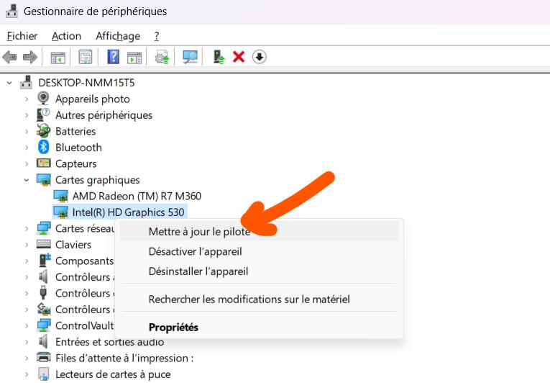The width and height of the screenshot is (550, 383).
Task: Click Scan for hardware changes monitor icon
Action: coord(190,57)
